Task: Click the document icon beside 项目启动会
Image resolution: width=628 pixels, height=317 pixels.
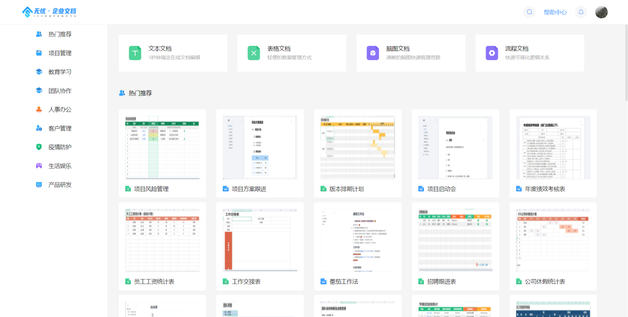Action: tap(421, 189)
